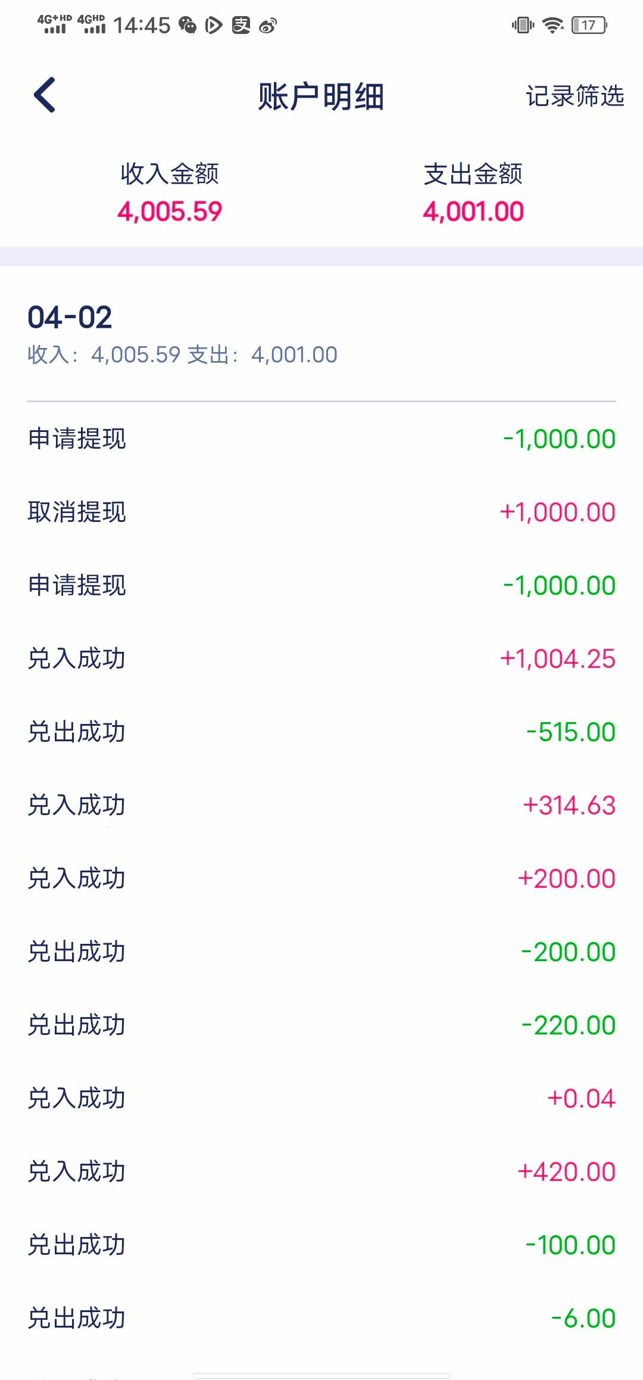The height and width of the screenshot is (1380, 643).
Task: Open the 兑出成功 -515.00 record
Action: 321,732
